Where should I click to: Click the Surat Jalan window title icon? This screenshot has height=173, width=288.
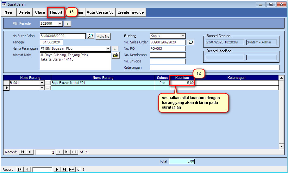coord(4,4)
